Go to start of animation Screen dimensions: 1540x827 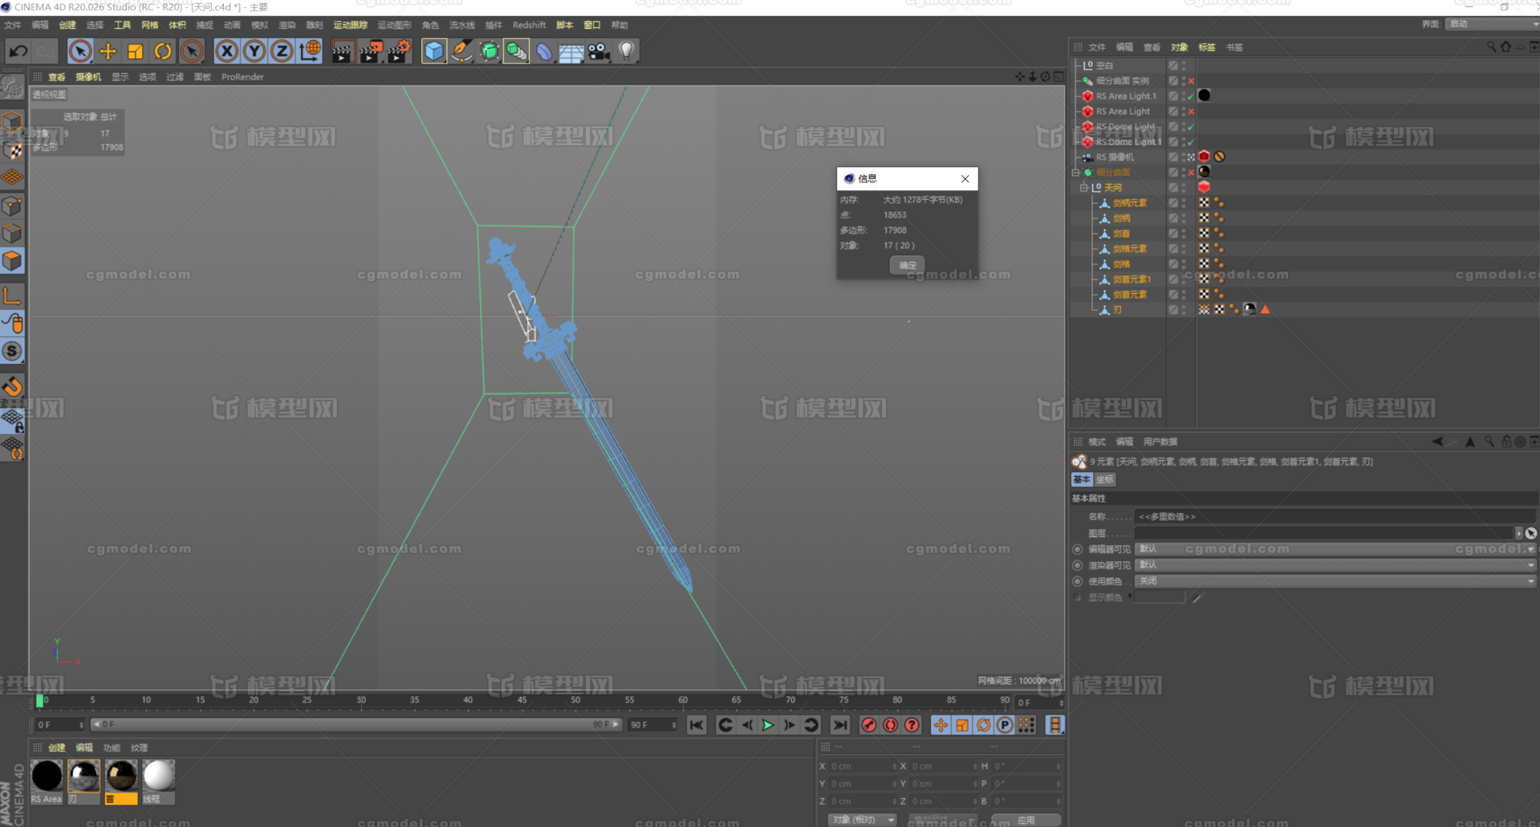point(697,725)
